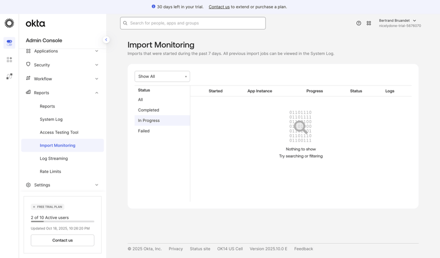Viewport: 440px width, 258px height.
Task: Open the Privacy footer link
Action: (x=175, y=249)
